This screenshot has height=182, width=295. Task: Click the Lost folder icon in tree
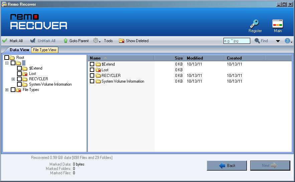coord(25,74)
